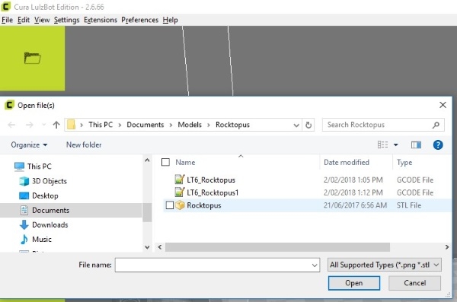Go up one folder level with the up arrow
This screenshot has height=302, width=457.
pos(56,125)
